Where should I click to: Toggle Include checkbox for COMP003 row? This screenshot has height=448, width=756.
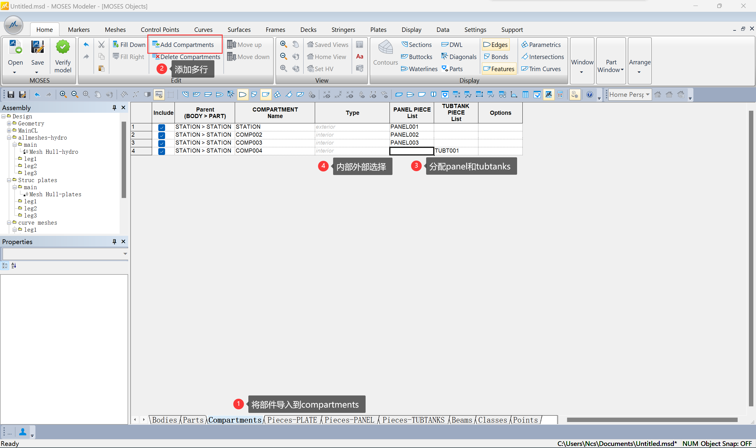(x=162, y=143)
